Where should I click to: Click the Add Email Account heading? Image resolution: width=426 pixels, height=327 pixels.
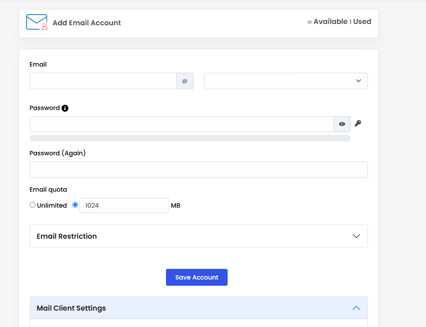click(87, 23)
